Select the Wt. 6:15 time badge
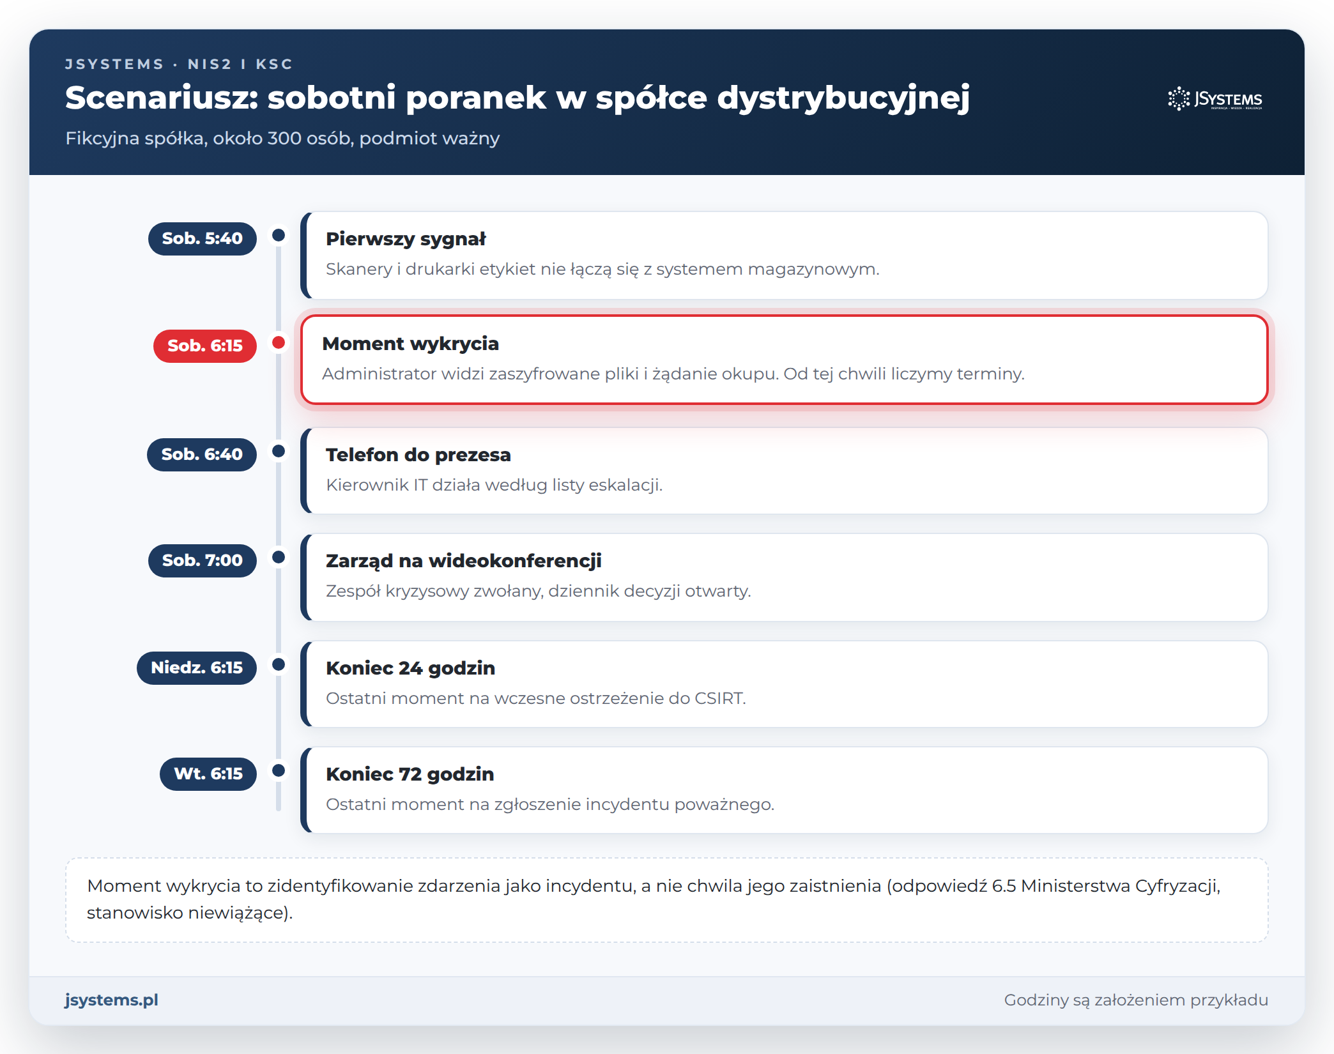The height and width of the screenshot is (1054, 1334). (208, 774)
